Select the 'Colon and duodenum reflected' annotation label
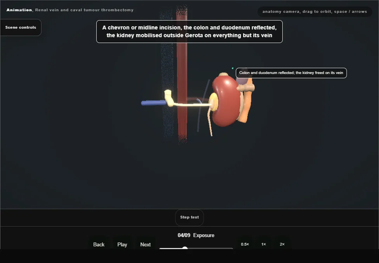Viewport: 379px width, 263px height. point(291,73)
